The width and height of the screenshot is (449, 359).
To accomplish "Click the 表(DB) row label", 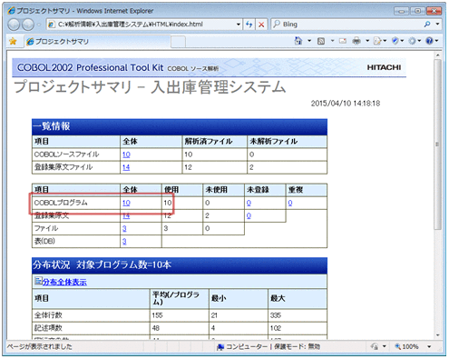I will [x=44, y=241].
